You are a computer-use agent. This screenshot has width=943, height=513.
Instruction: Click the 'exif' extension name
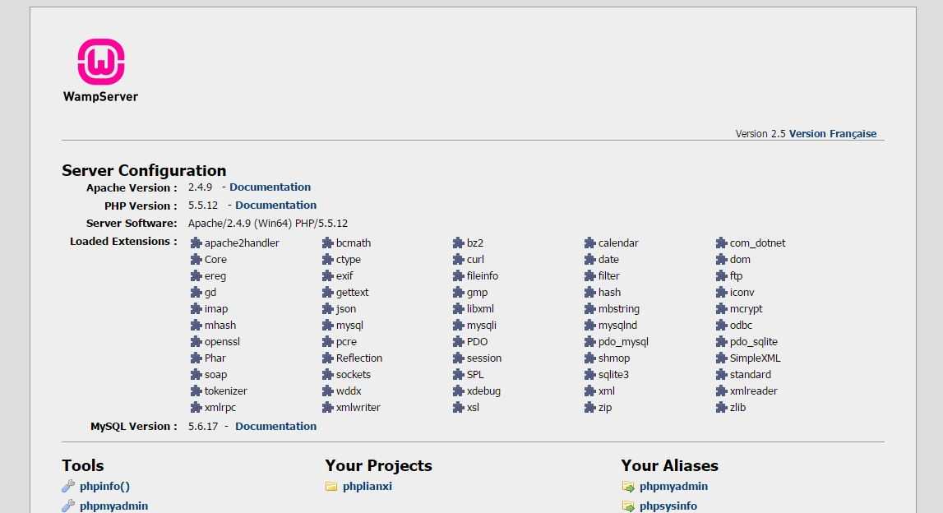pyautogui.click(x=344, y=276)
